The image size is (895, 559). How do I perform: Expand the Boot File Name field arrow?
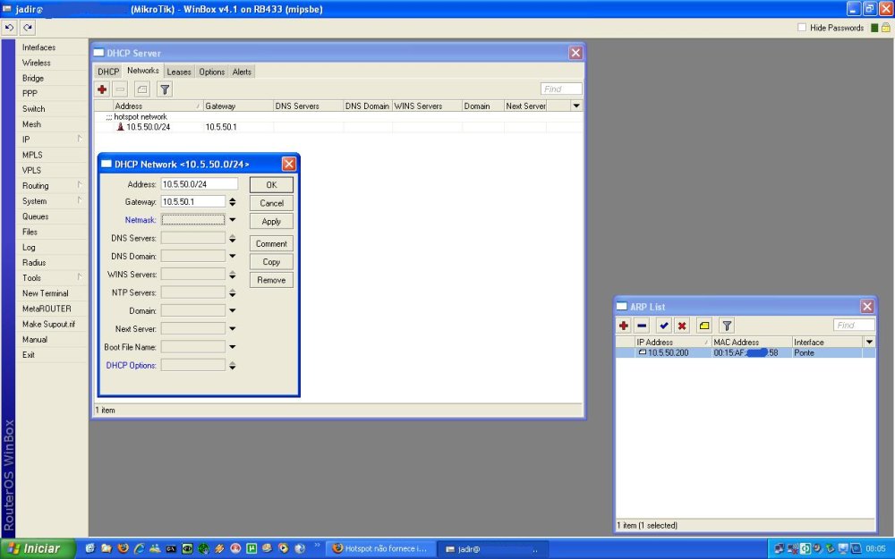233,347
